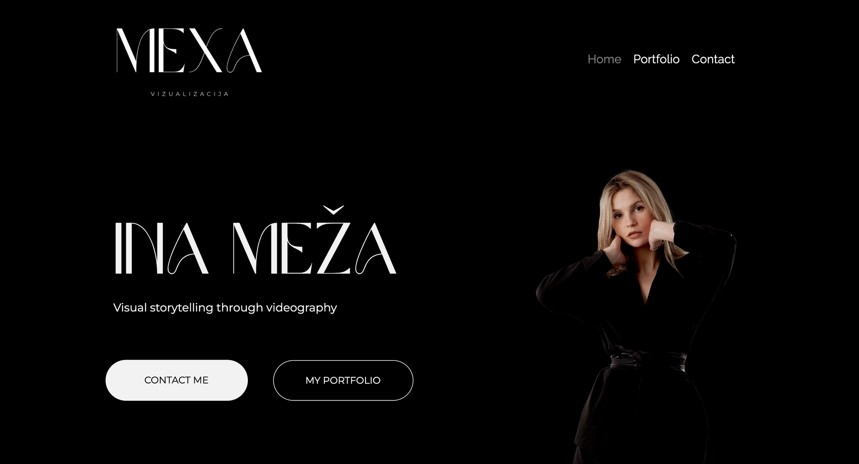The height and width of the screenshot is (464, 859).
Task: Open the Home nav link
Action: pyautogui.click(x=604, y=59)
